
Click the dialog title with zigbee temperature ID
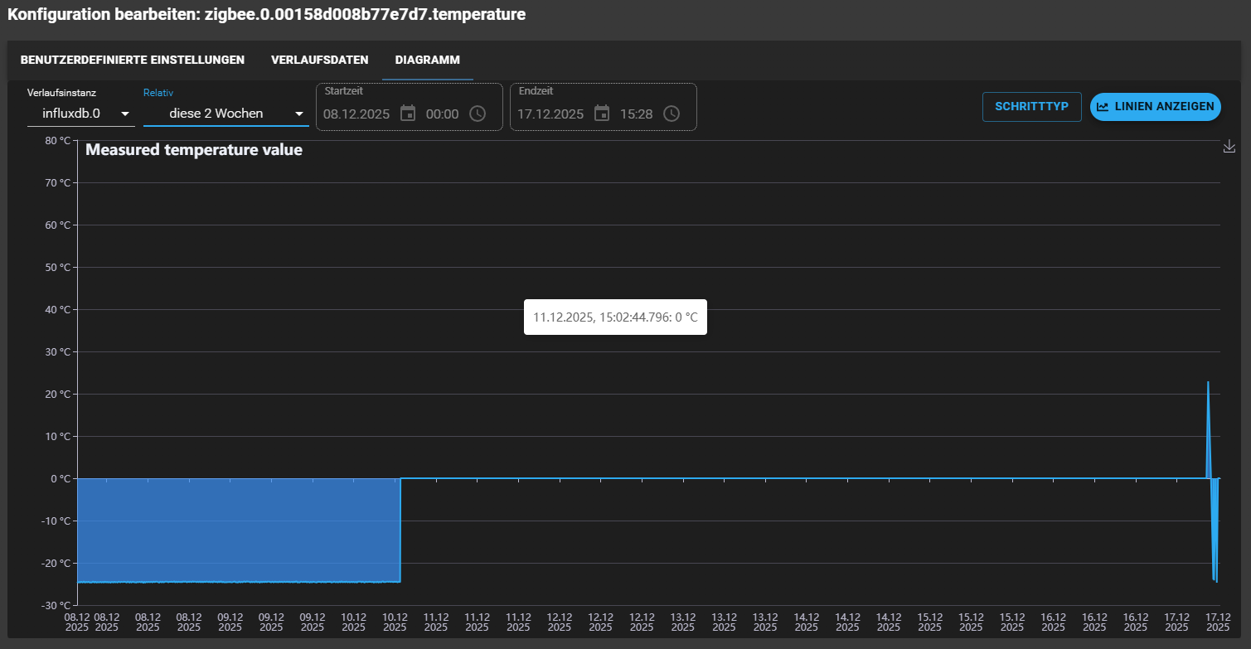coord(267,15)
